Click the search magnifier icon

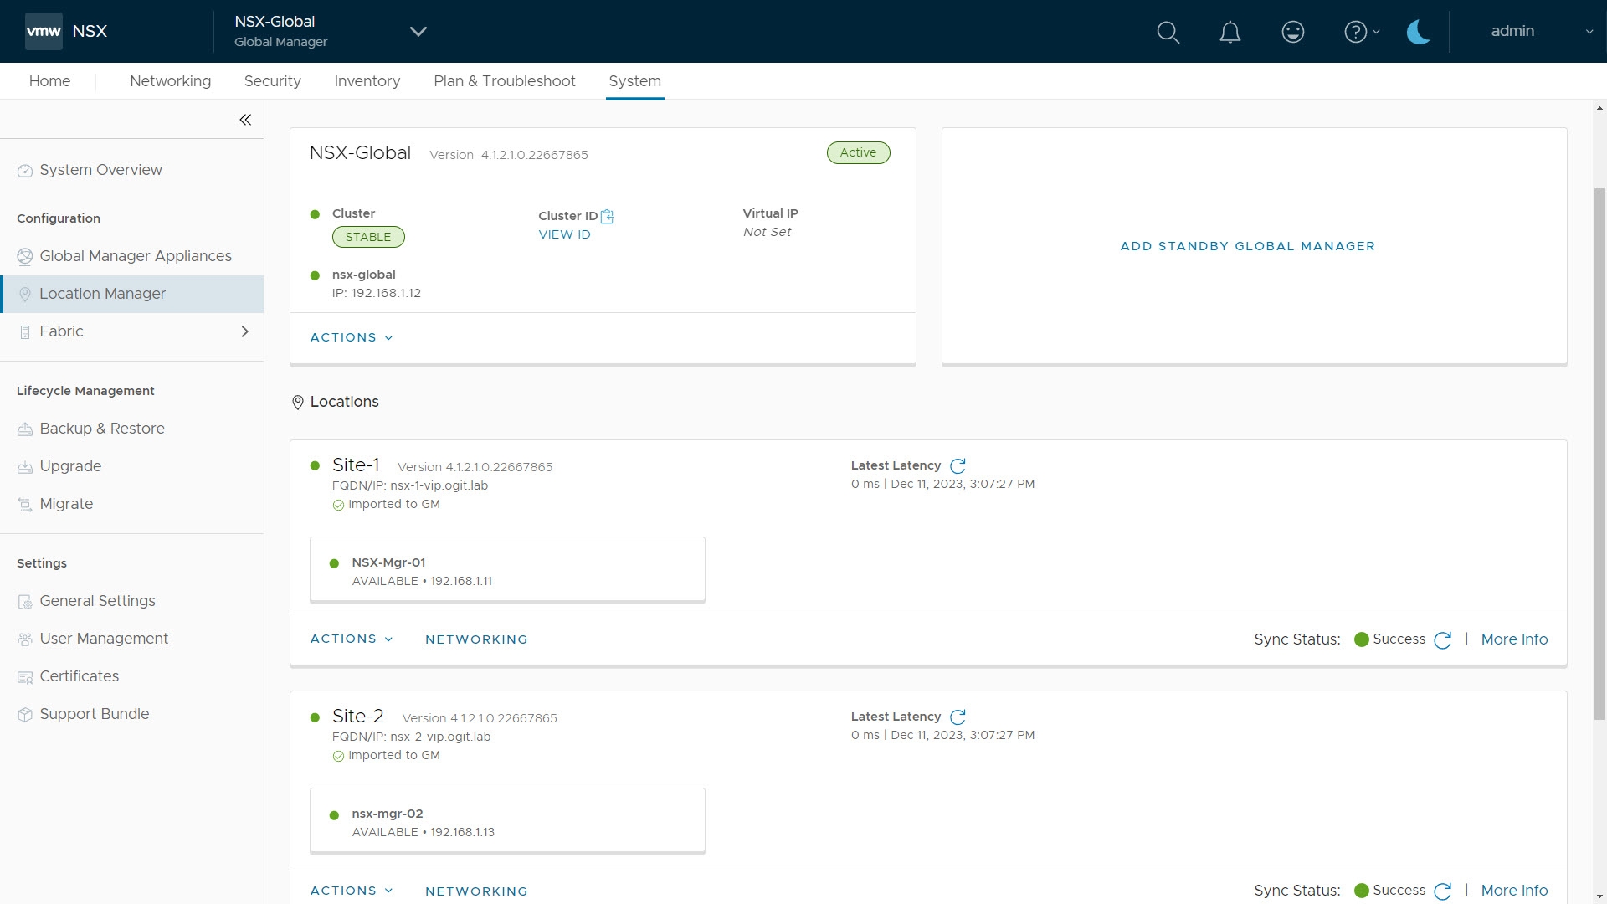tap(1168, 32)
